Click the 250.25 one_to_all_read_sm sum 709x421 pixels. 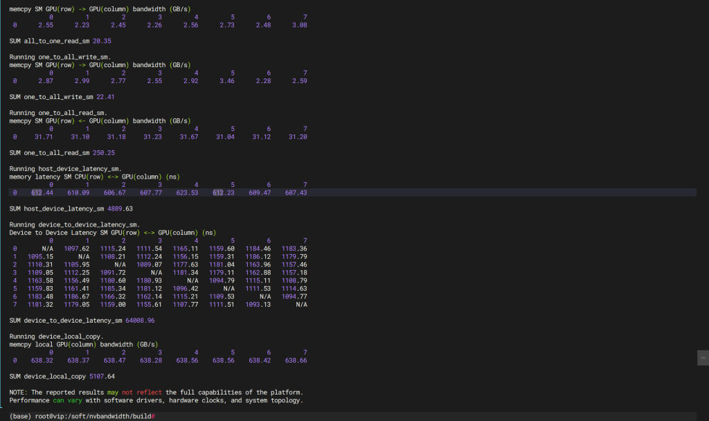(x=104, y=152)
